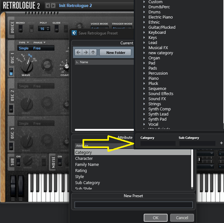
Task: Select the Family Name attribute row
Action: 133,165
